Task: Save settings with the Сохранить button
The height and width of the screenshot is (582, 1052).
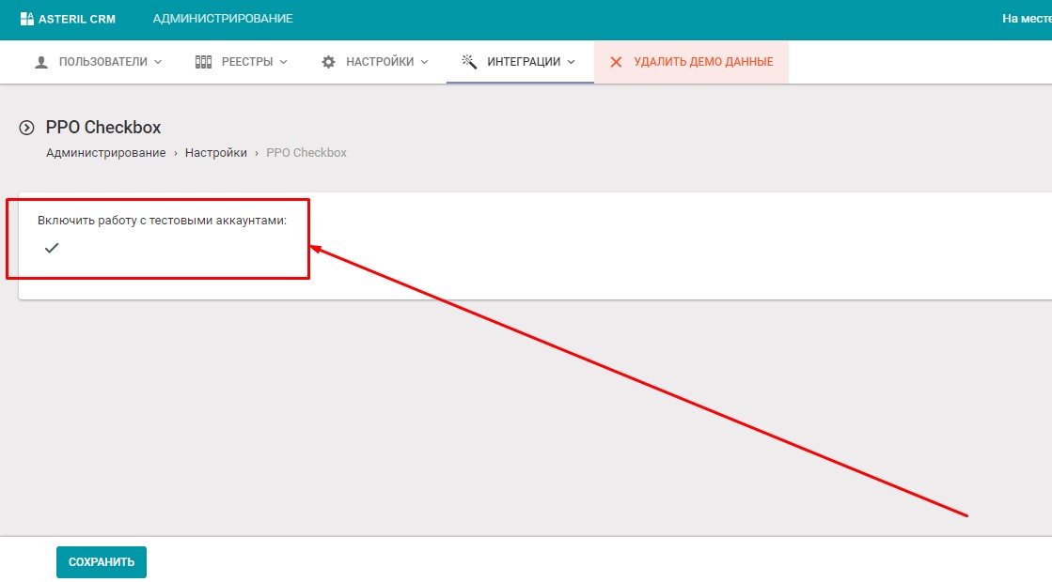Action: coord(102,562)
